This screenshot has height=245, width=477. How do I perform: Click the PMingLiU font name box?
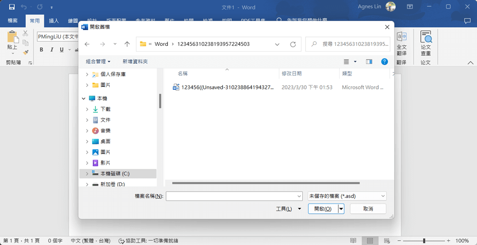(58, 37)
